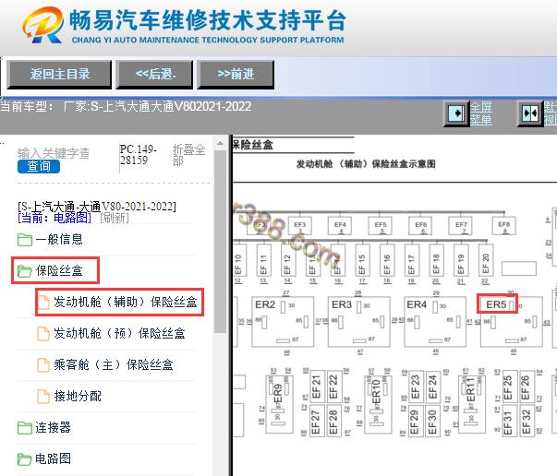
Task: Click the ER2 relay in diagram
Action: click(283, 321)
